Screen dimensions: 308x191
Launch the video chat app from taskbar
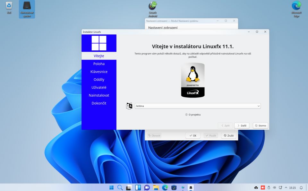[147, 187]
